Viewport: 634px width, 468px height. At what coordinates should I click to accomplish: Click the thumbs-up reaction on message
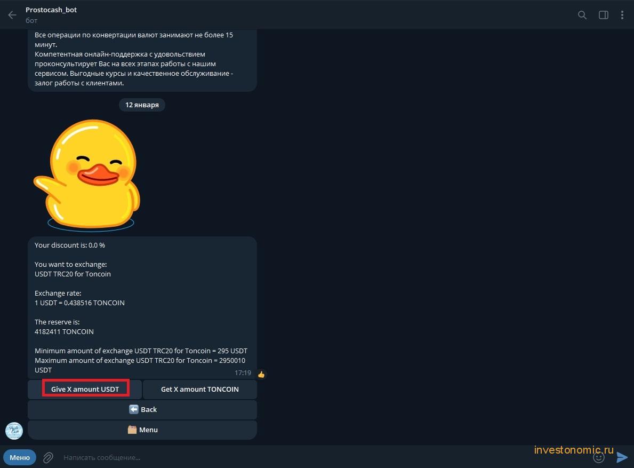[261, 375]
